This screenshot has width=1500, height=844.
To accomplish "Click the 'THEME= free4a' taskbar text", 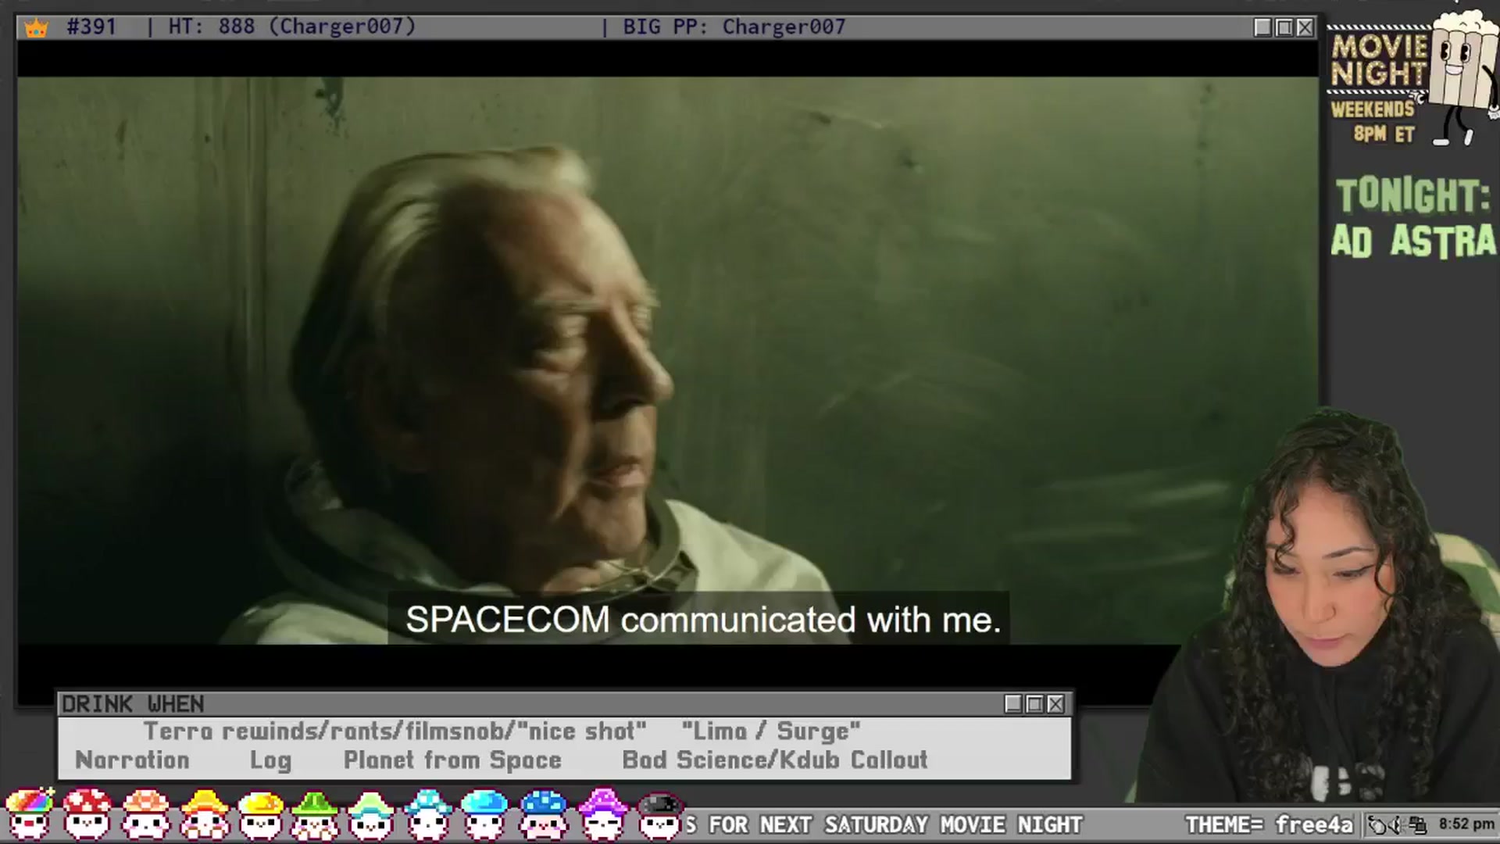I will (x=1269, y=824).
